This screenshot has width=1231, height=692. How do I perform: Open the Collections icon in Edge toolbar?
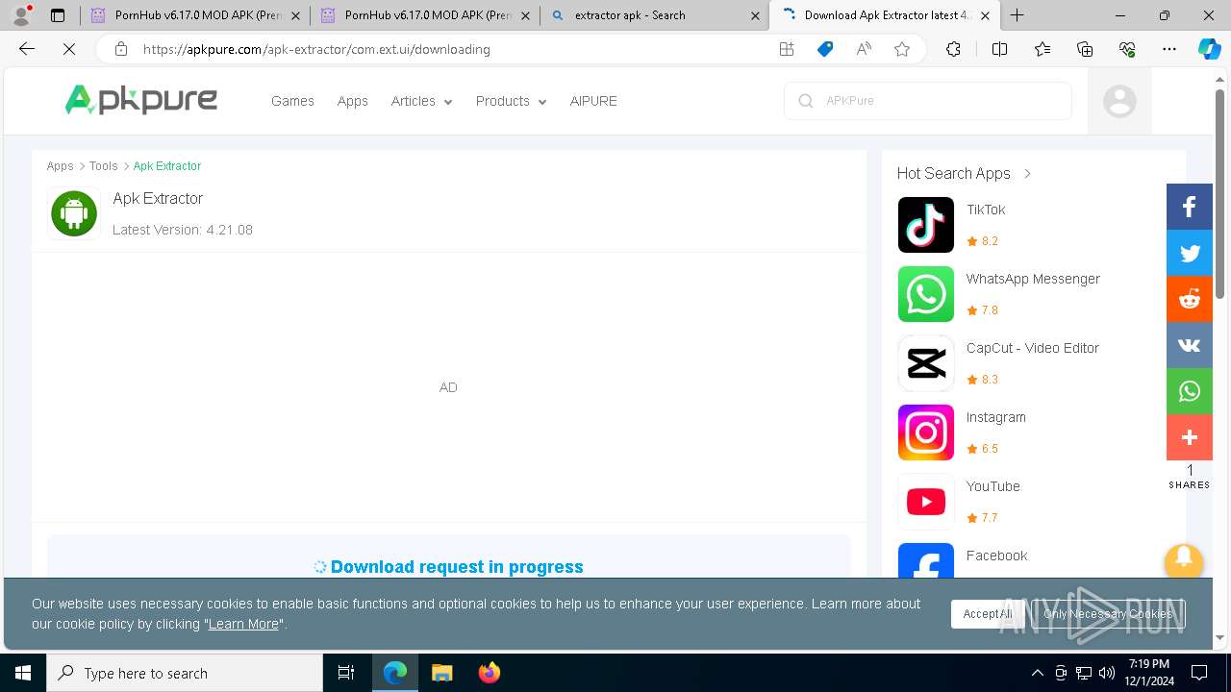click(x=1085, y=49)
